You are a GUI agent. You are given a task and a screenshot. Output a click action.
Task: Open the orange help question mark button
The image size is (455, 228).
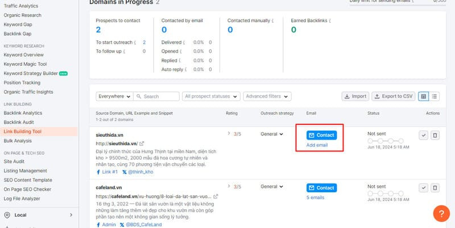(441, 213)
